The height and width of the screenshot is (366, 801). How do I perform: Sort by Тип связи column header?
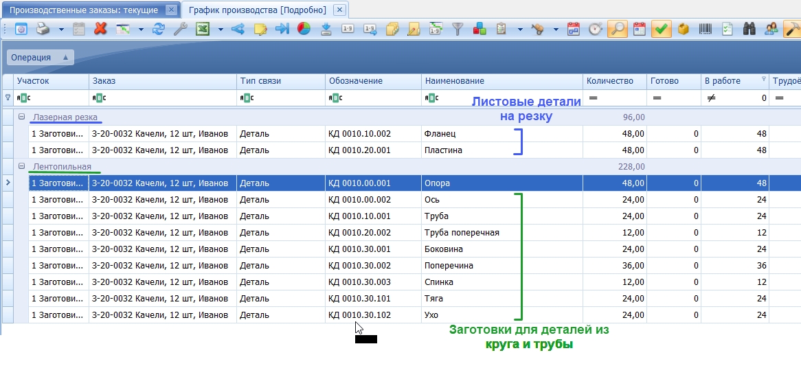tap(281, 81)
